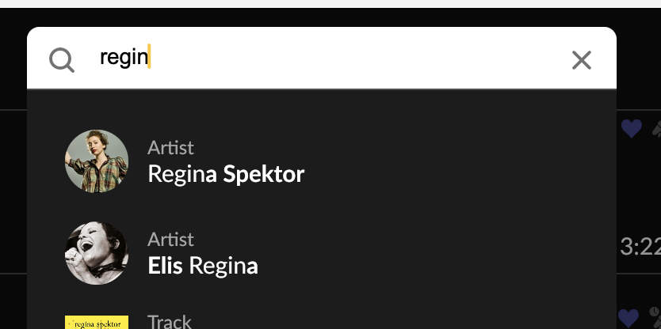This screenshot has height=329, width=661.
Task: Toggle the lower blue heart favorite icon
Action: (629, 318)
